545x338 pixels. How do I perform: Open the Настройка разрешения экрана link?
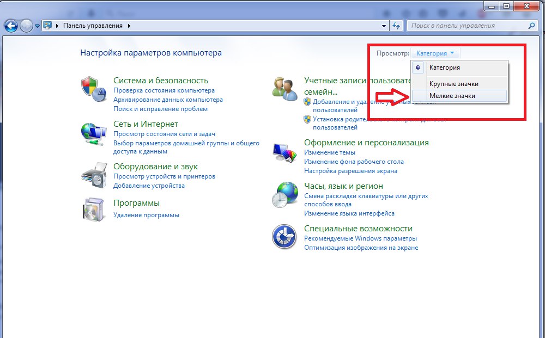(x=350, y=171)
